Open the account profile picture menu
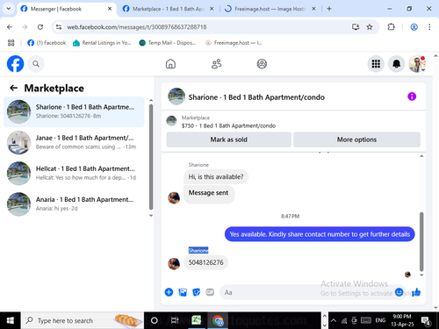 417,64
